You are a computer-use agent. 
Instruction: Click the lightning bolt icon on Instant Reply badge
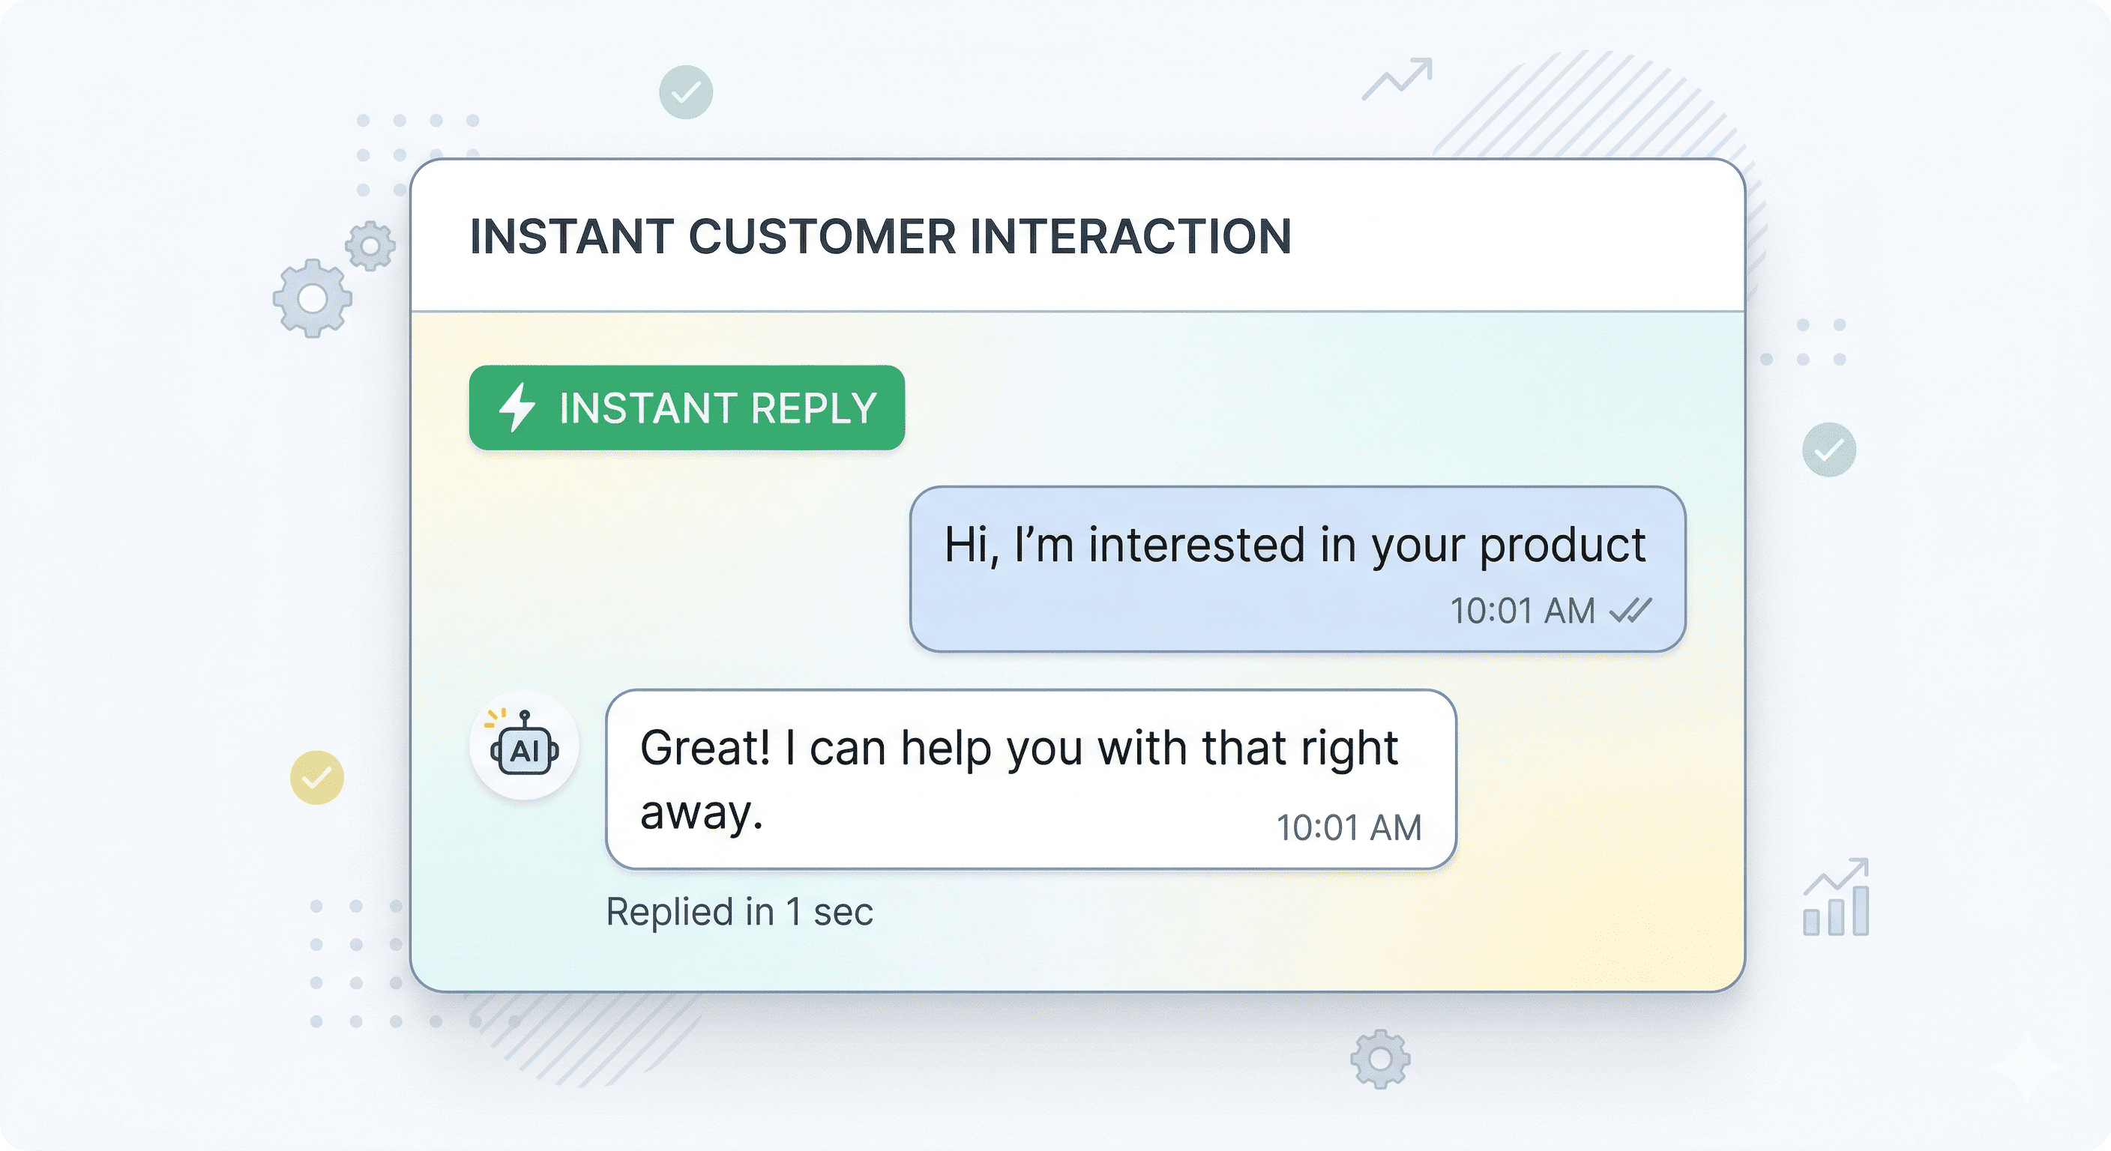point(519,407)
